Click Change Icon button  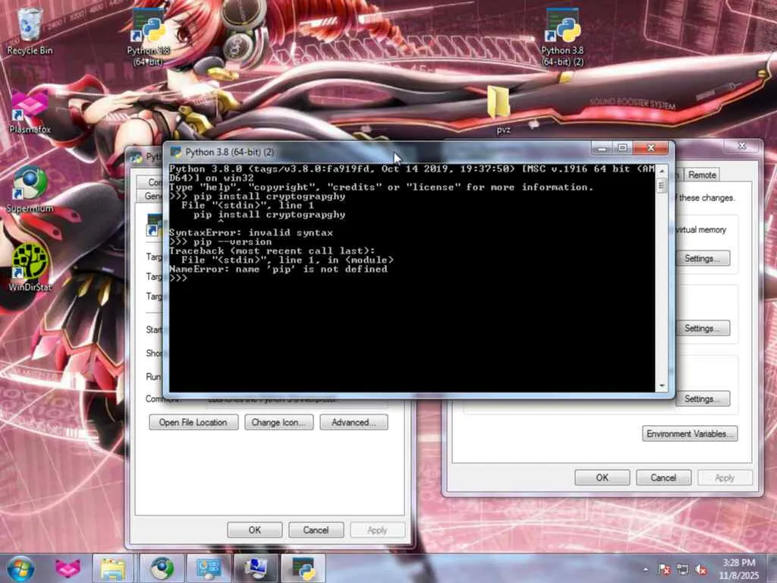tap(279, 422)
